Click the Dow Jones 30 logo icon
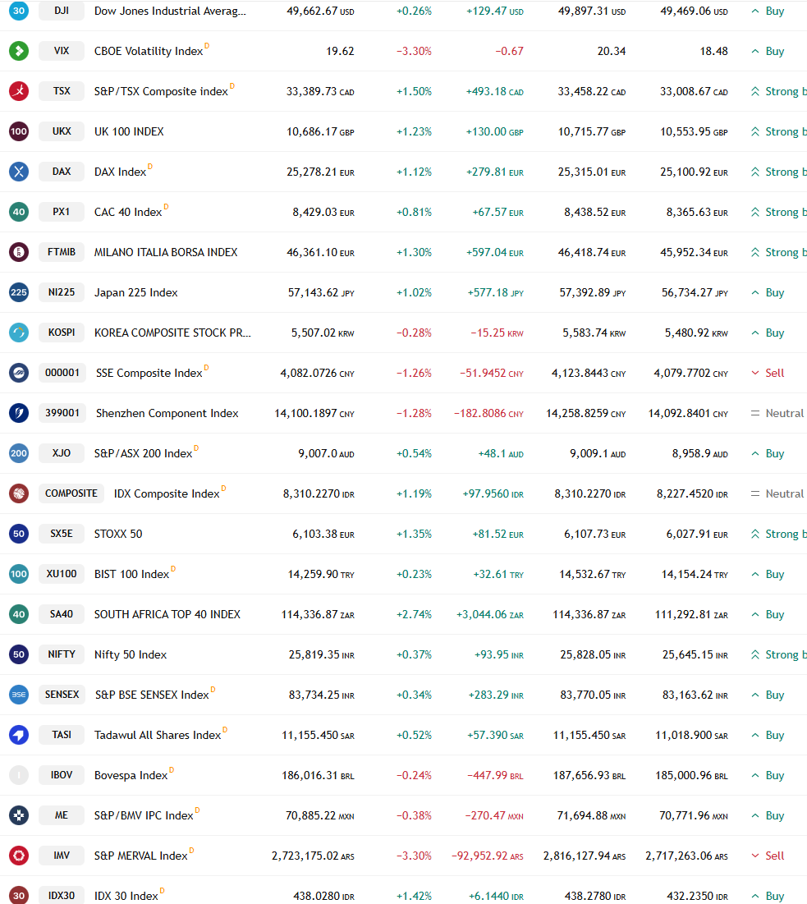The width and height of the screenshot is (807, 904). pos(18,11)
